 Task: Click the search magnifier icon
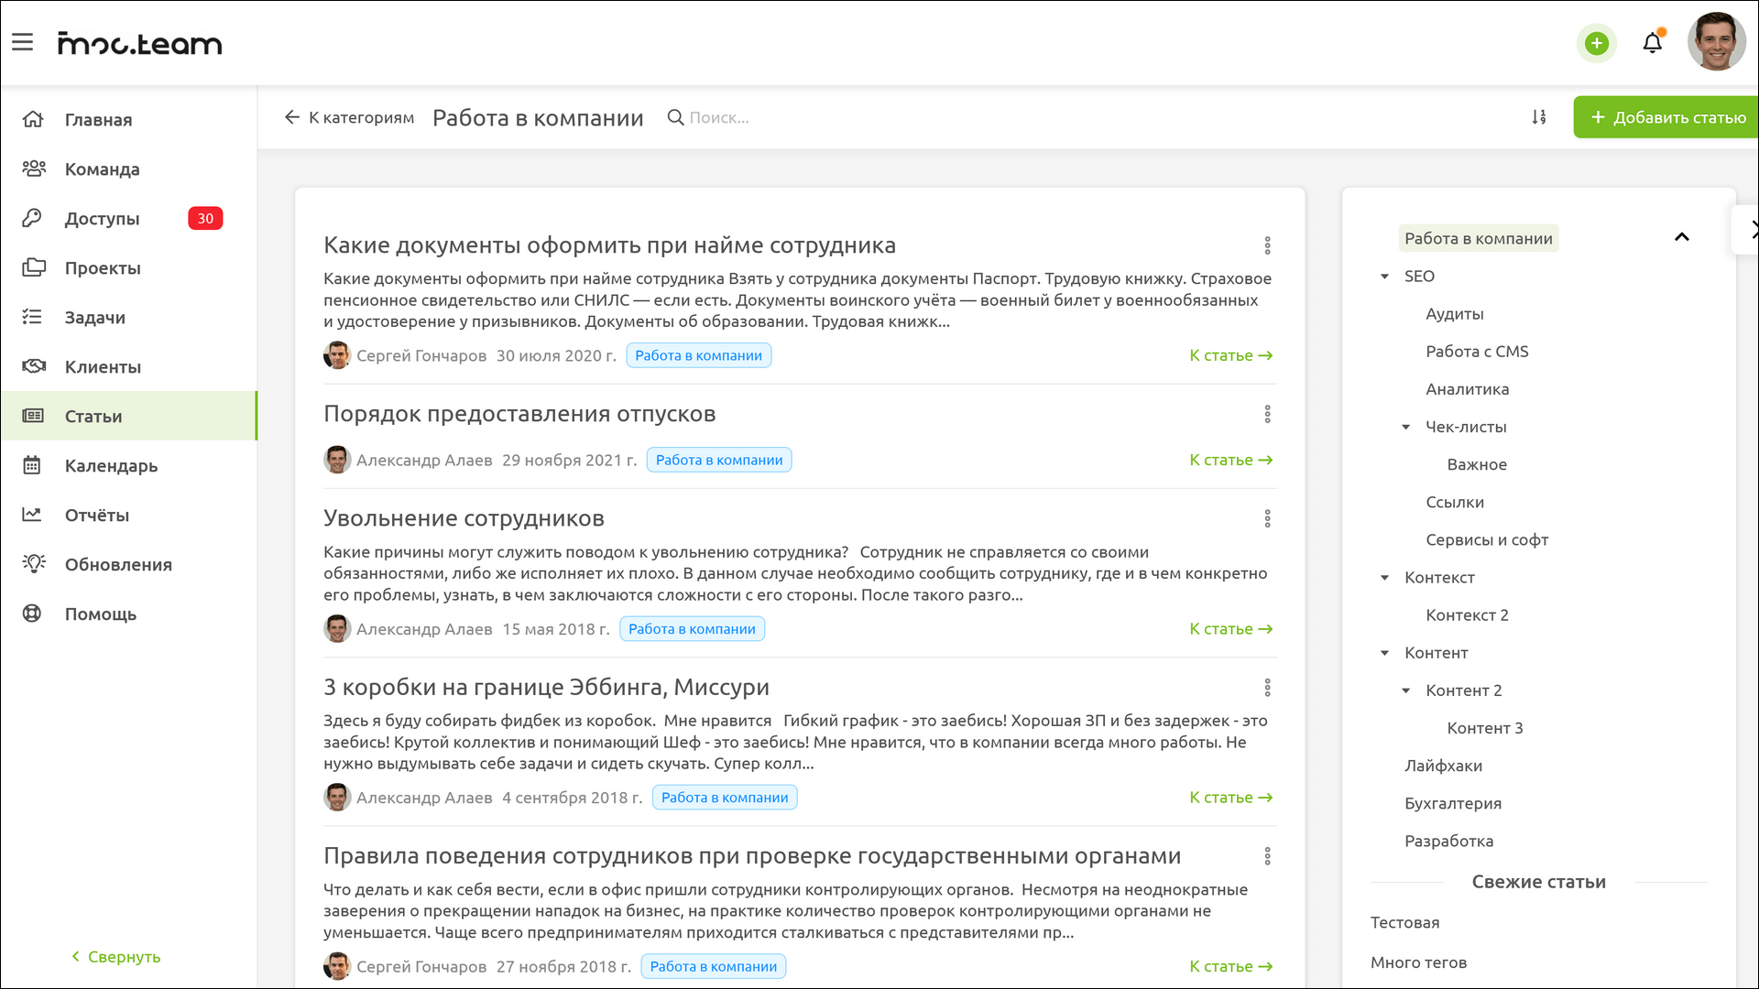coord(675,117)
